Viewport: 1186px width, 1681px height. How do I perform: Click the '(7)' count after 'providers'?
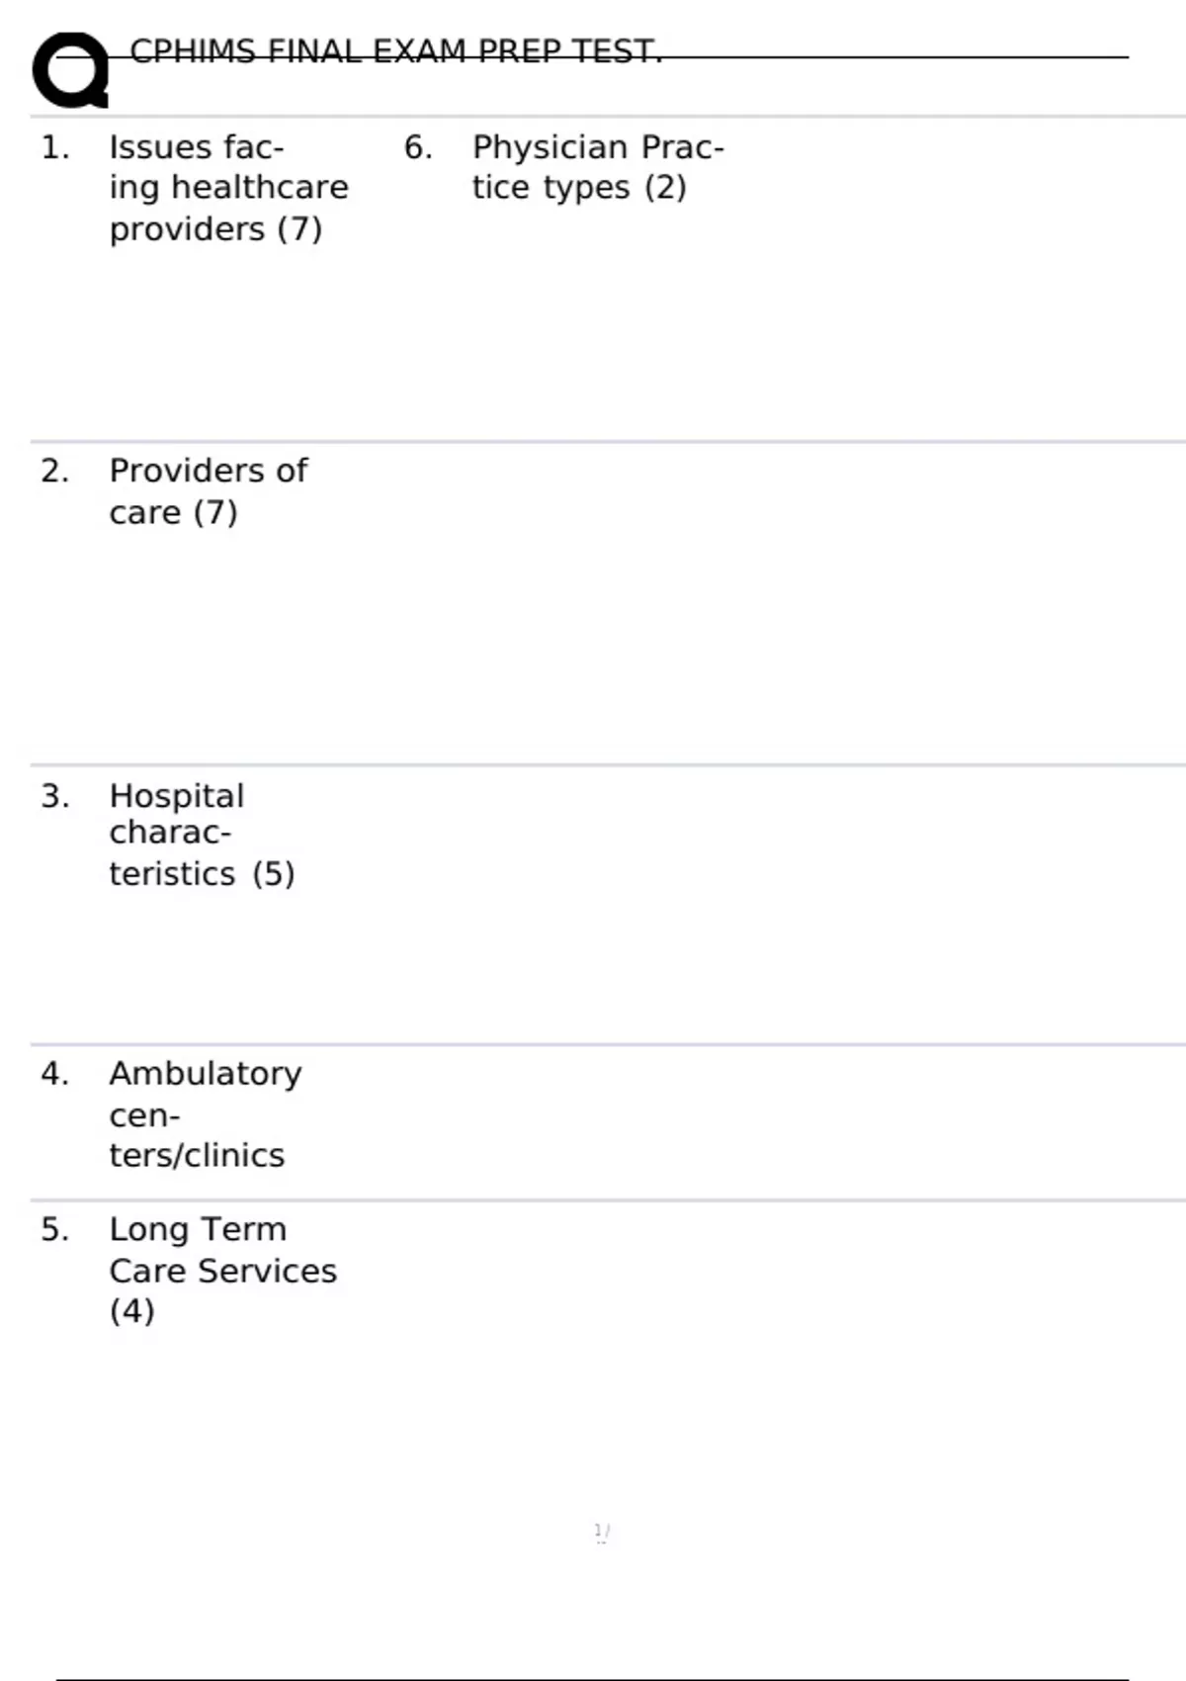click(x=299, y=229)
